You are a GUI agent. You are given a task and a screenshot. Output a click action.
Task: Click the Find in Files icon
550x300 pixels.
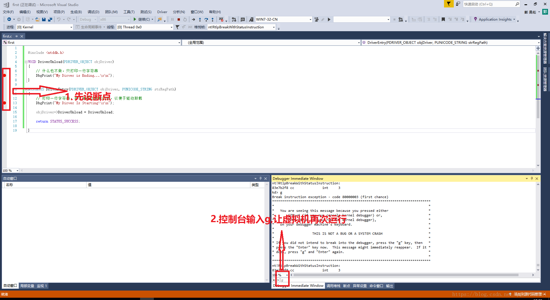pyautogui.click(x=160, y=19)
